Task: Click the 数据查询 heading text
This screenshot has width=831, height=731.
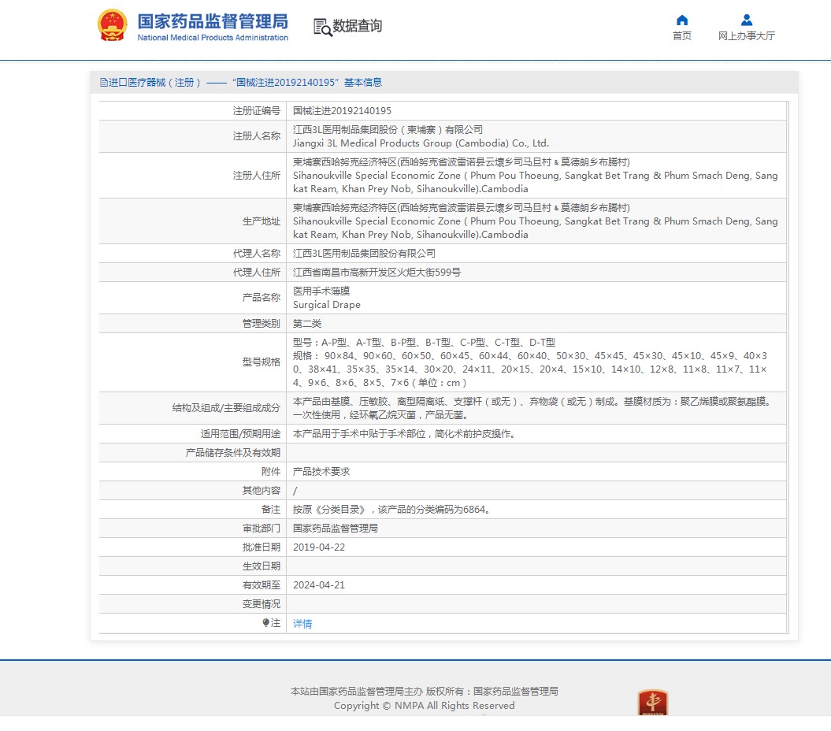Action: pyautogui.click(x=357, y=26)
